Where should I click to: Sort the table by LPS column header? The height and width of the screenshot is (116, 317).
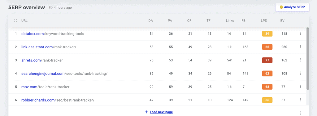pyautogui.click(x=264, y=21)
